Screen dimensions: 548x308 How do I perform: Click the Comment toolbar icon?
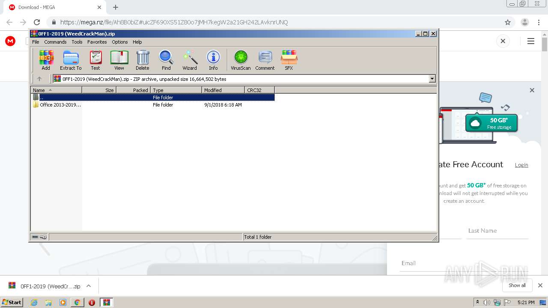point(265,60)
